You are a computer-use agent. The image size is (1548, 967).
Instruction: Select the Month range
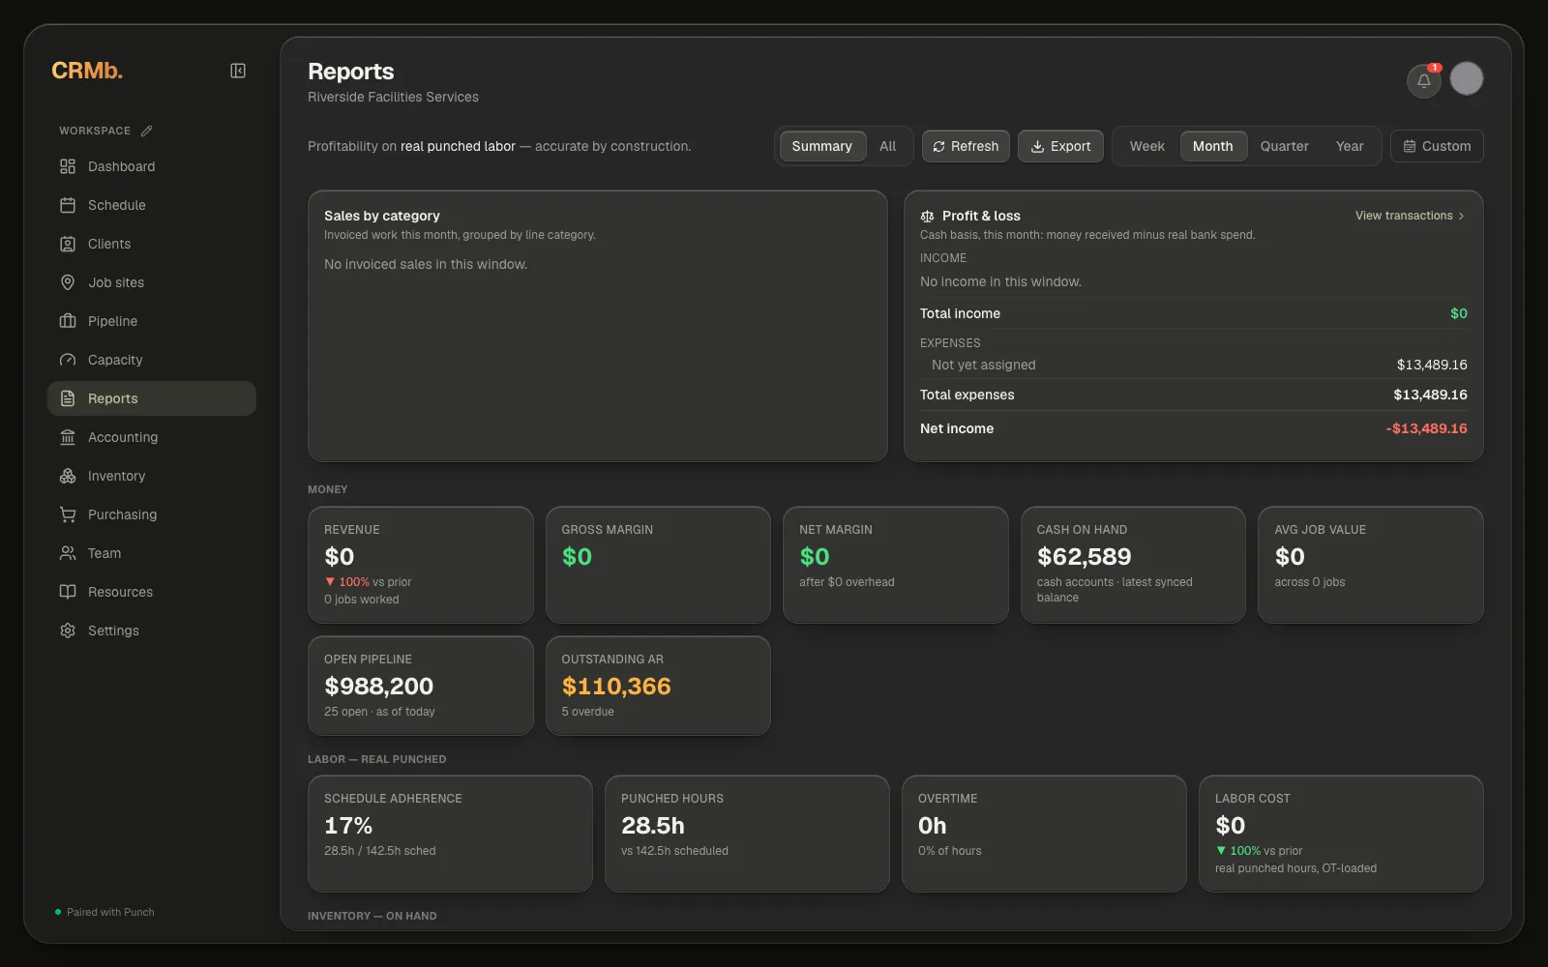[x=1213, y=146]
